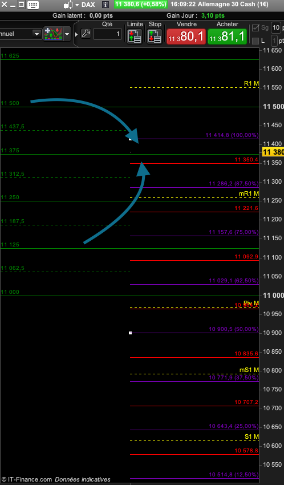Open the keyboard shortcuts icon
Screen dimensions: 284x485
pos(33,5)
